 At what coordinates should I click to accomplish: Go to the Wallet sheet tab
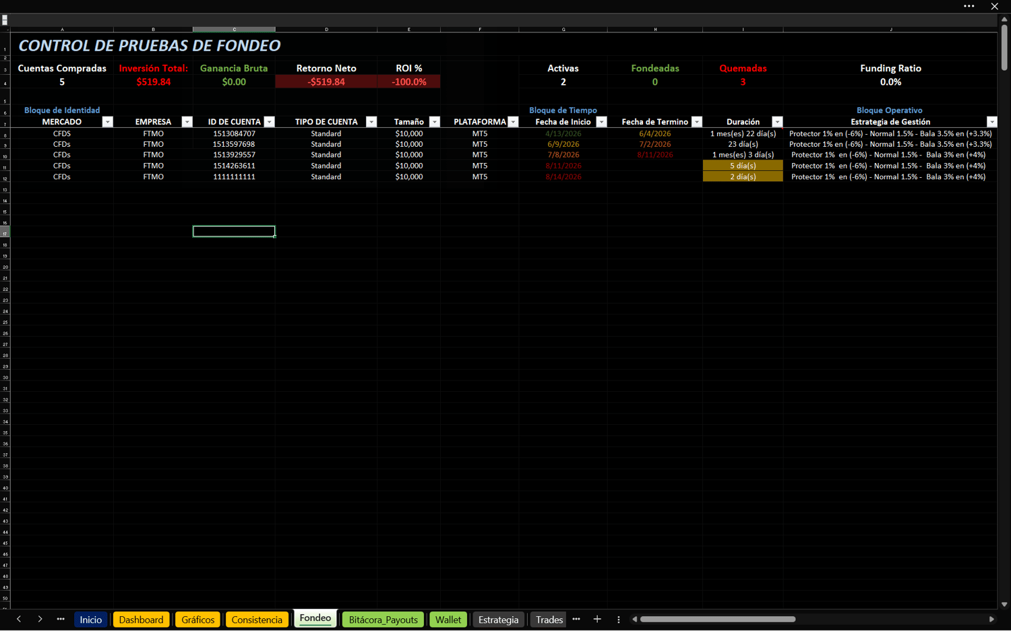coord(448,620)
